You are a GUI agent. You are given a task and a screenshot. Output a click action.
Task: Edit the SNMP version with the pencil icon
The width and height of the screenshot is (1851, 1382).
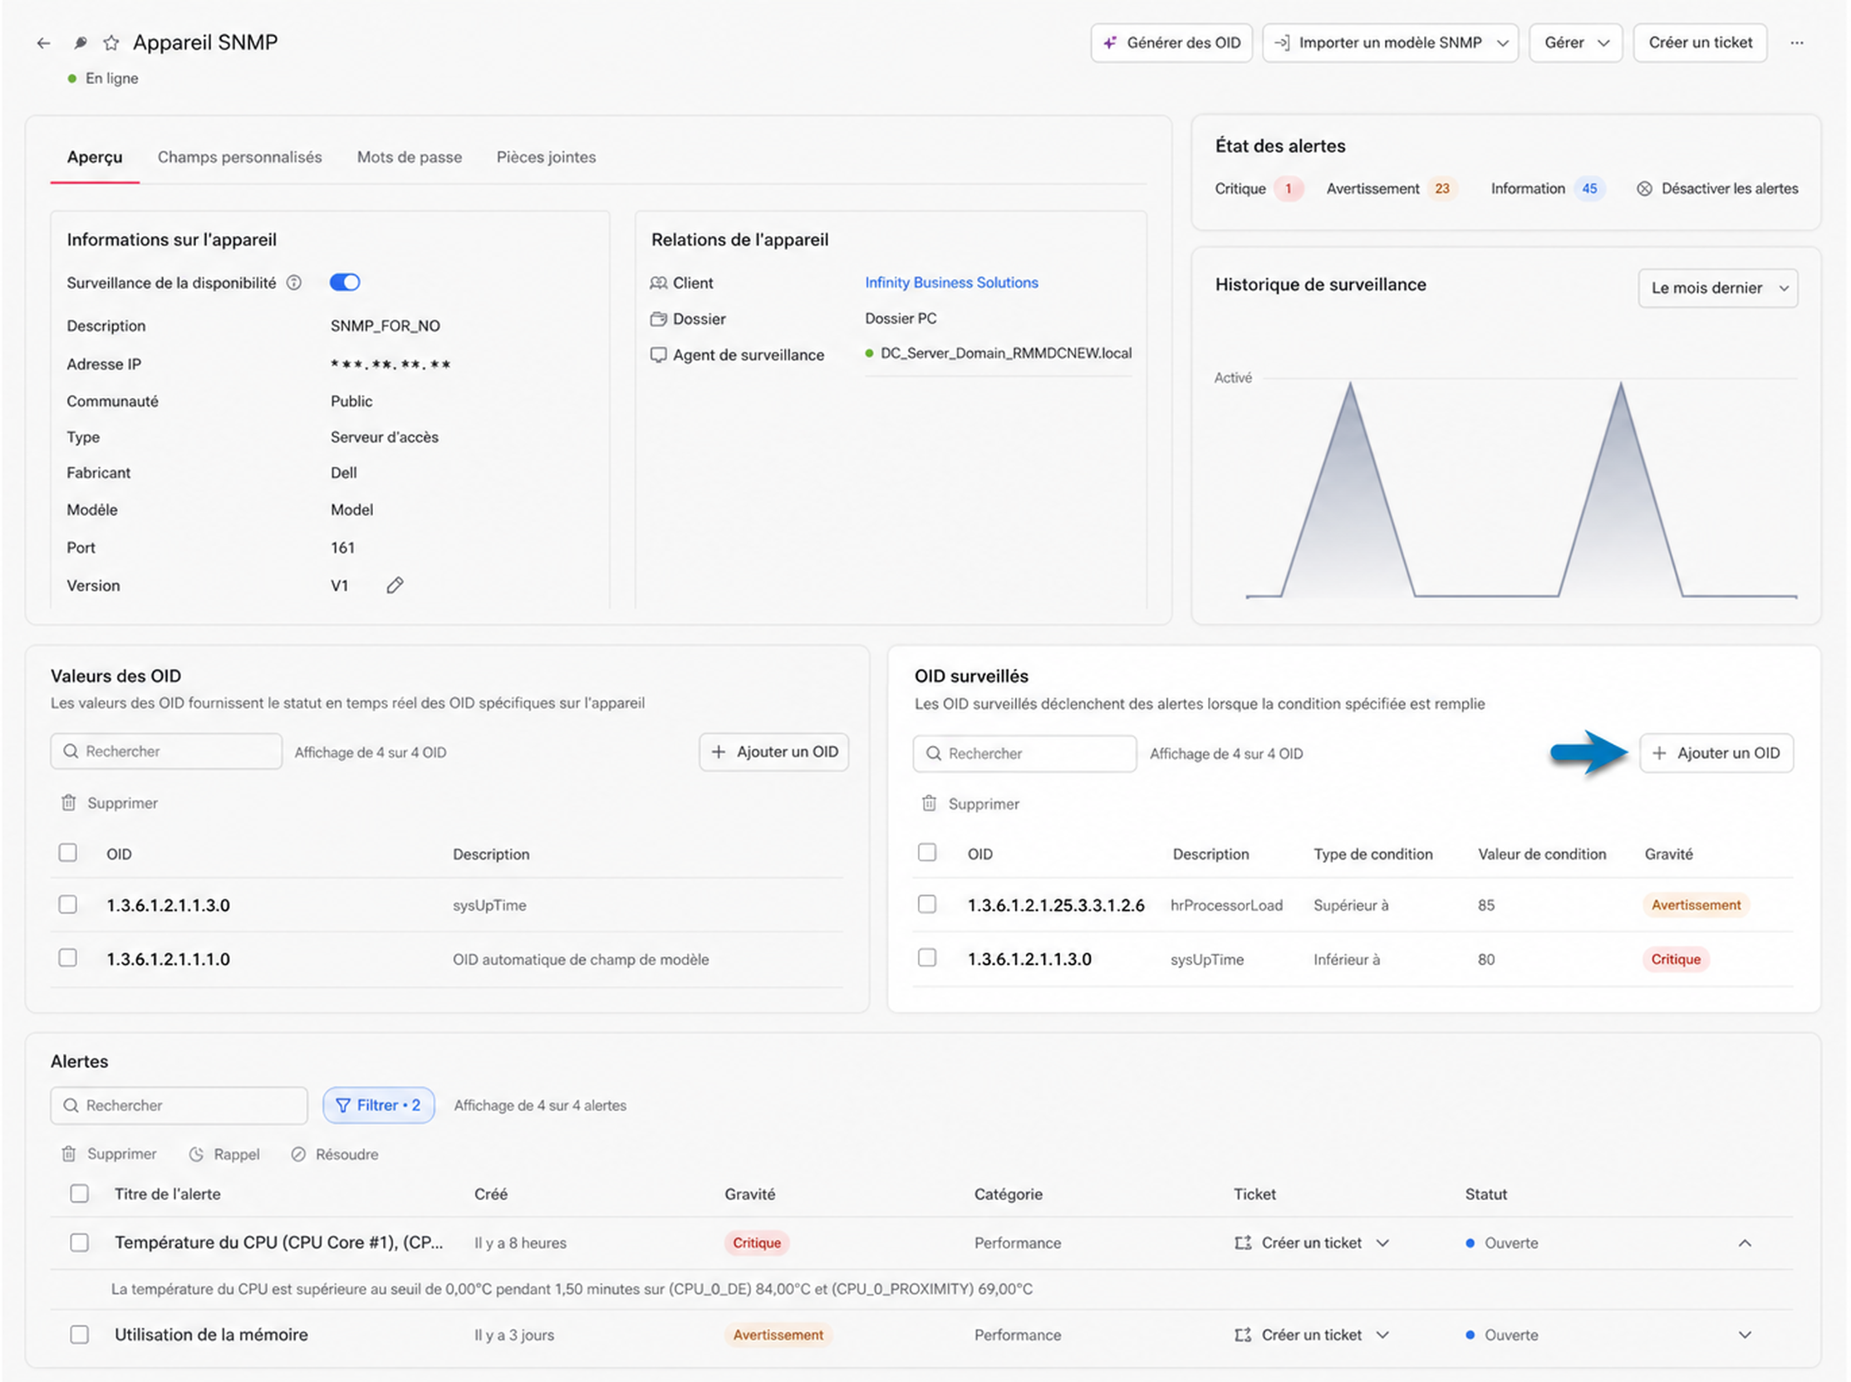(x=395, y=586)
